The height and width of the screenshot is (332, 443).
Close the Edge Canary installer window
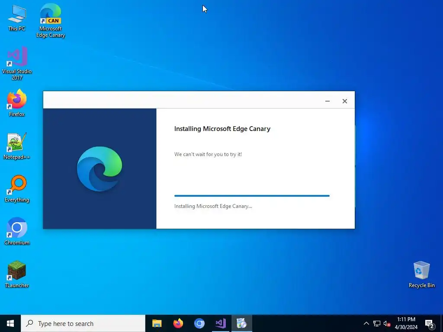[345, 101]
